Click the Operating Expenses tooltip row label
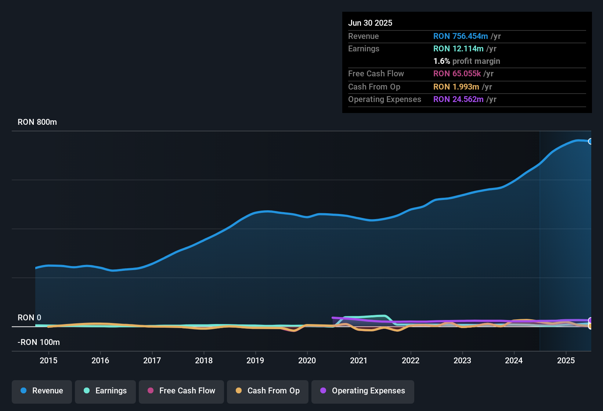Viewport: 603px width, 411px height. pyautogui.click(x=384, y=99)
